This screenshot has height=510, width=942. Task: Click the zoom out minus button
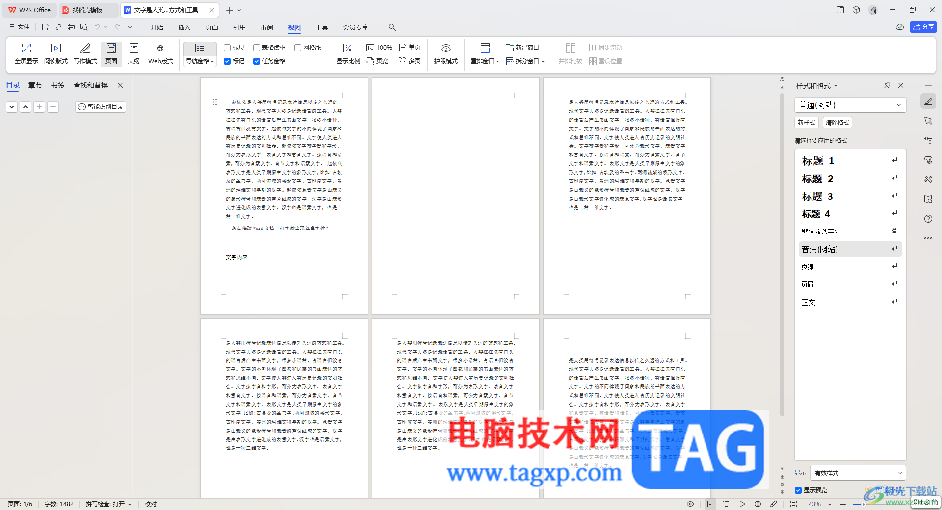842,504
